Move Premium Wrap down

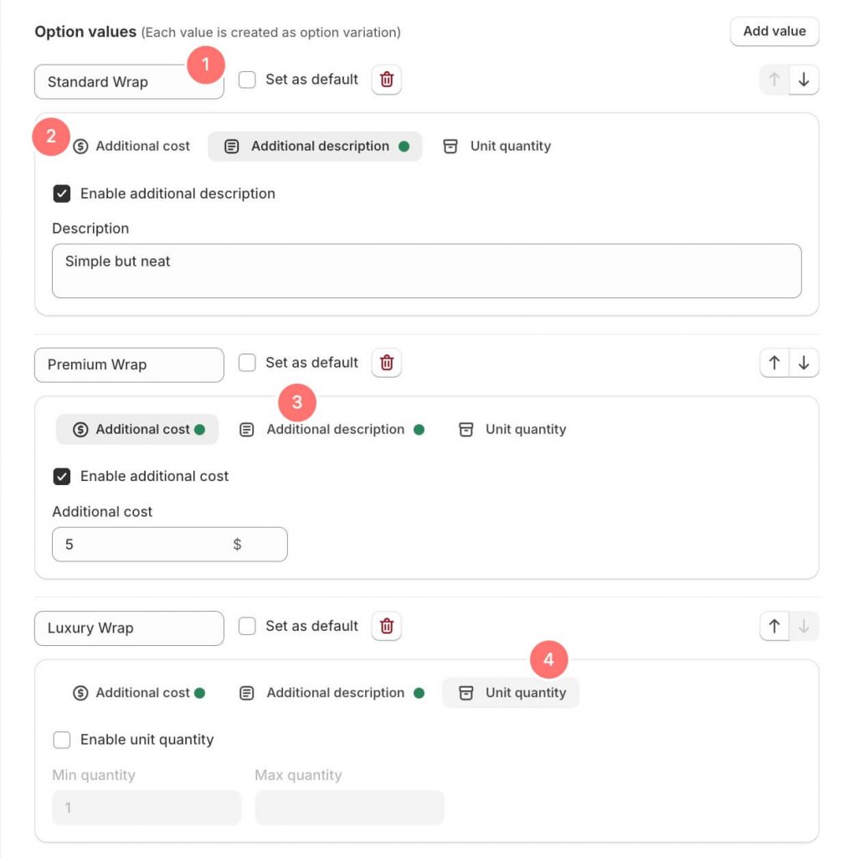[804, 363]
